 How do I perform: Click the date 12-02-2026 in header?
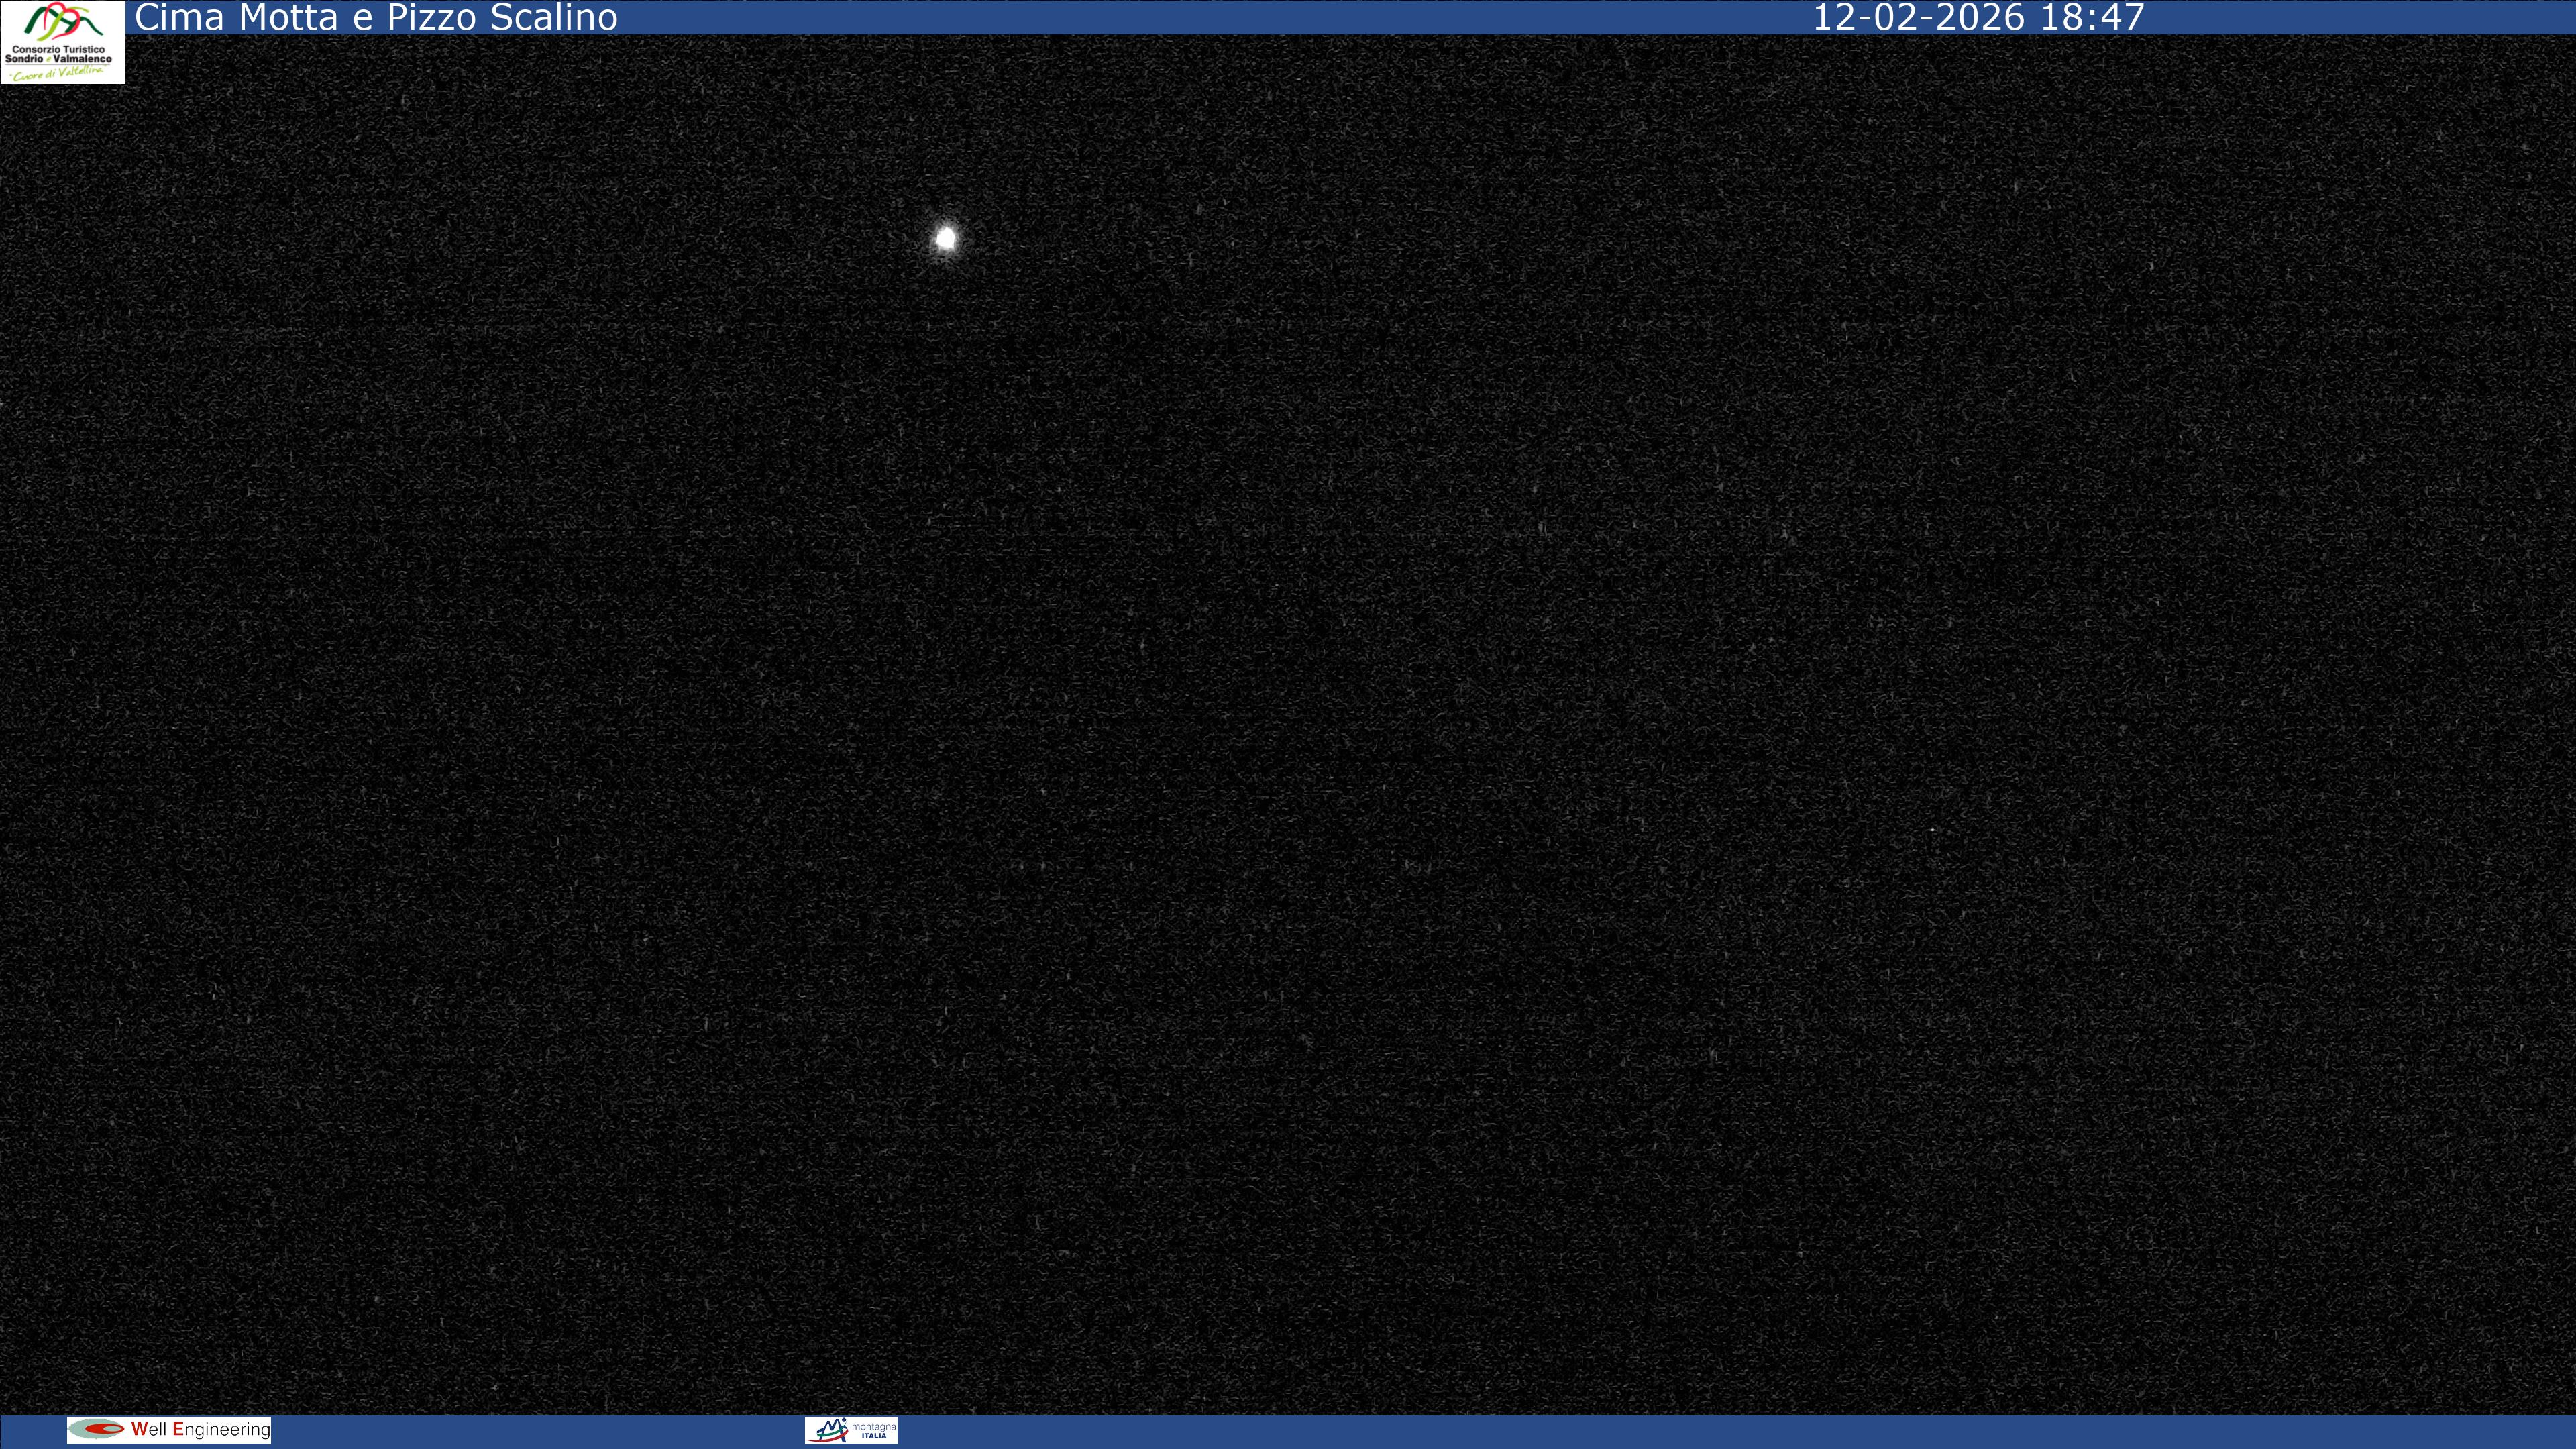pyautogui.click(x=1918, y=17)
